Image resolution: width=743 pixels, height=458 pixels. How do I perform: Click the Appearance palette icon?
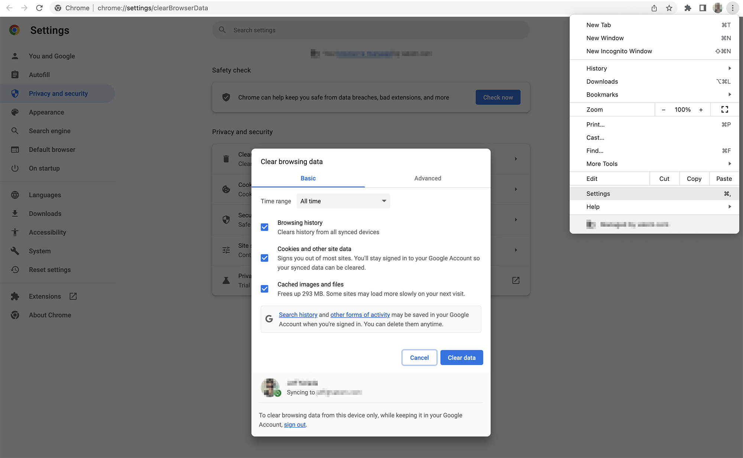pos(15,112)
